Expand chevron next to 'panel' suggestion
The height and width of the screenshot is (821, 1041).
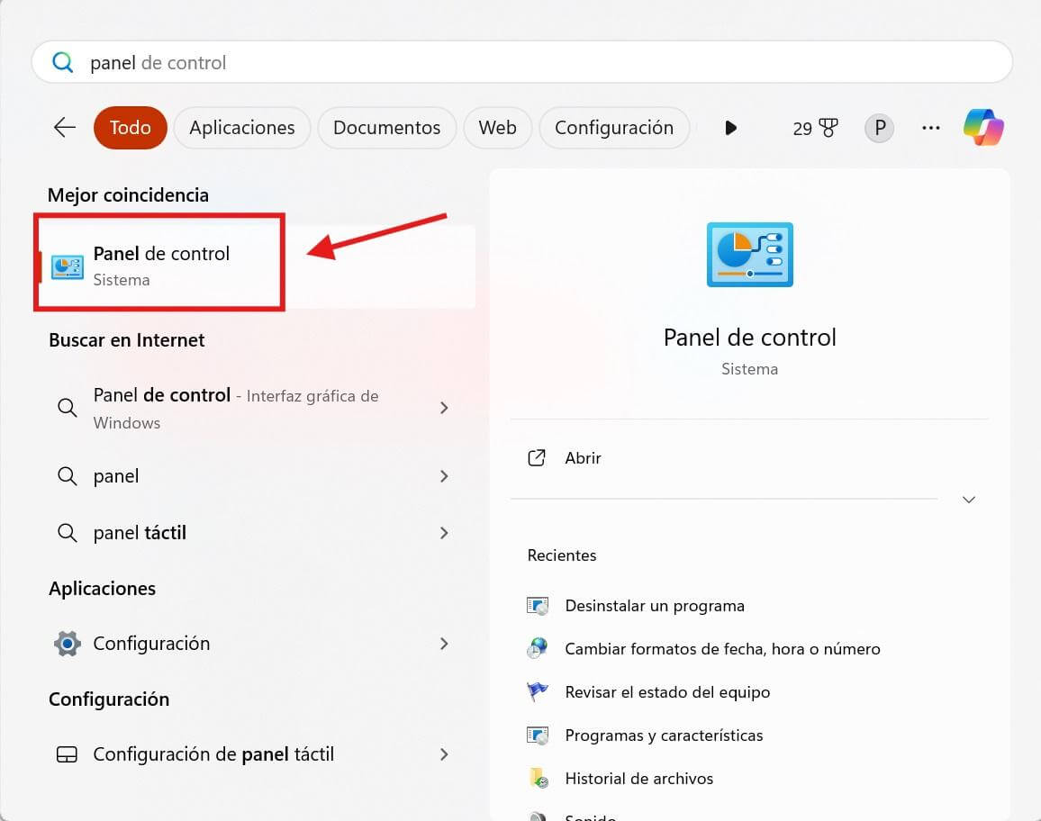pyautogui.click(x=444, y=476)
